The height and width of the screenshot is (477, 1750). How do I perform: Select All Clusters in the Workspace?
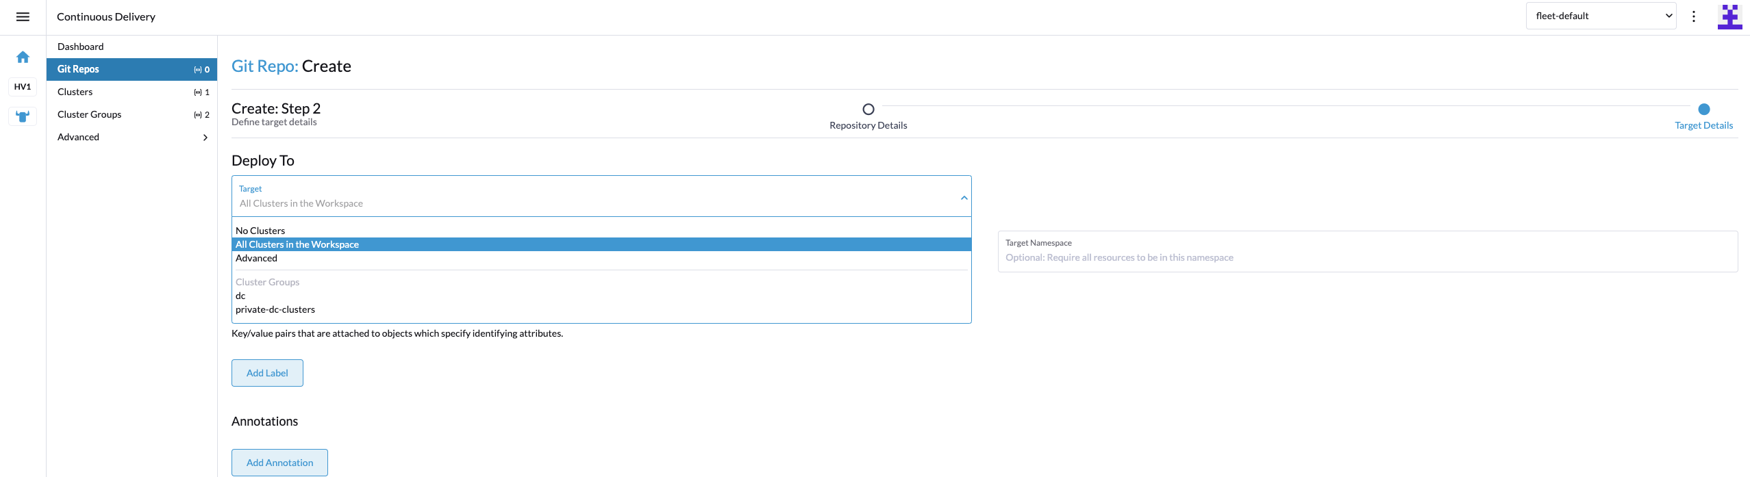(x=297, y=244)
